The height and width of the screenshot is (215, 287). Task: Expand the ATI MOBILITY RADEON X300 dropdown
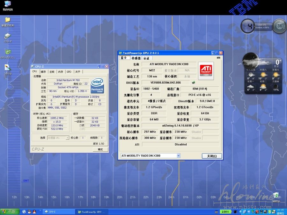pyautogui.click(x=178, y=156)
